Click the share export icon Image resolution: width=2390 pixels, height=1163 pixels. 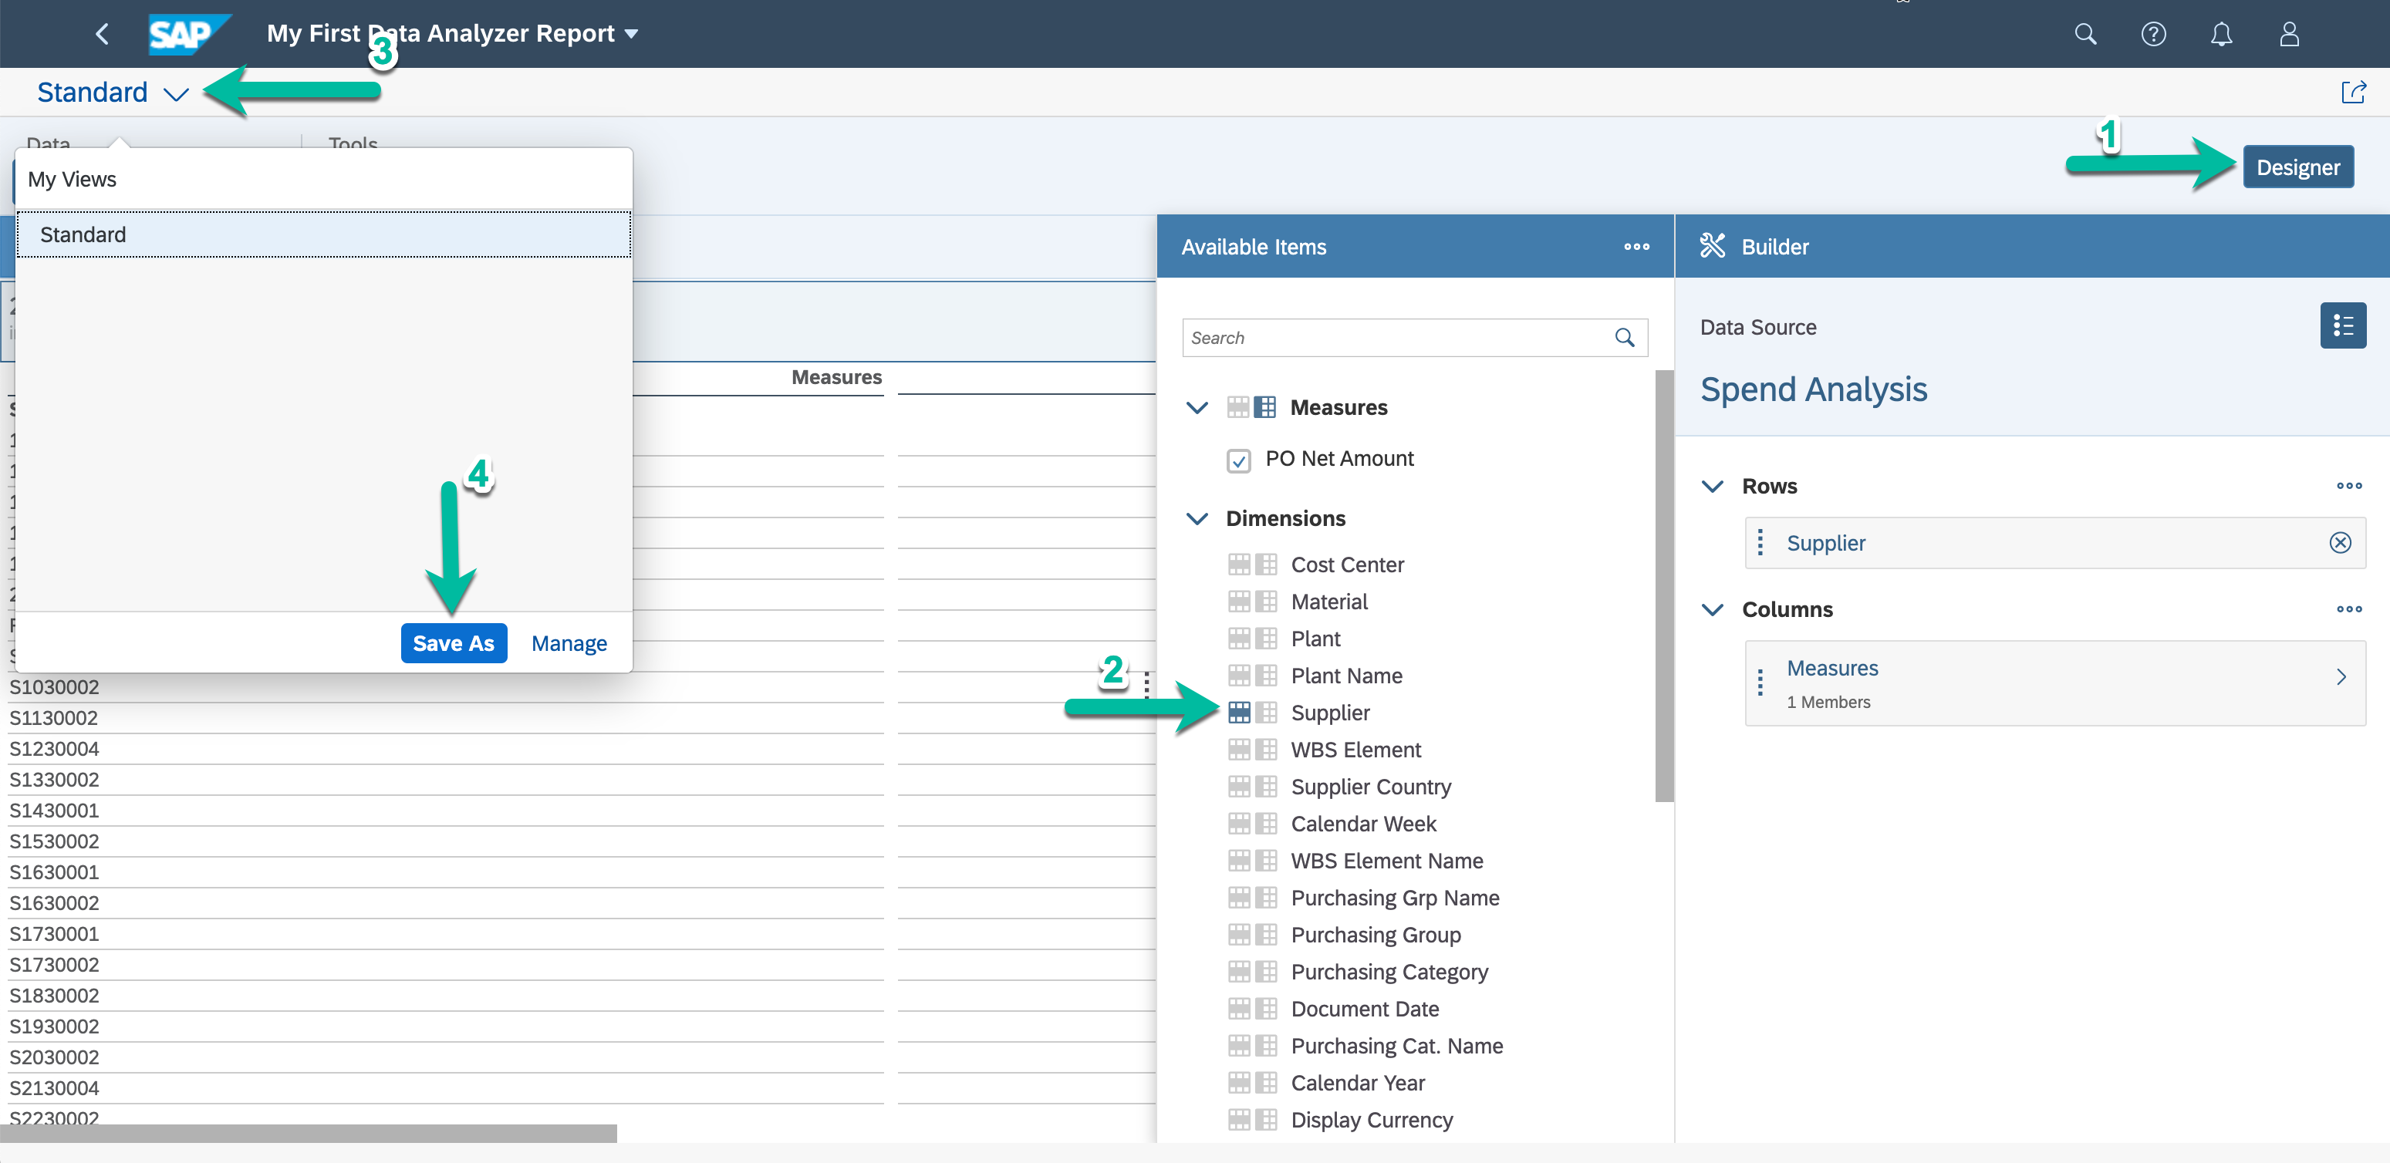(2353, 92)
